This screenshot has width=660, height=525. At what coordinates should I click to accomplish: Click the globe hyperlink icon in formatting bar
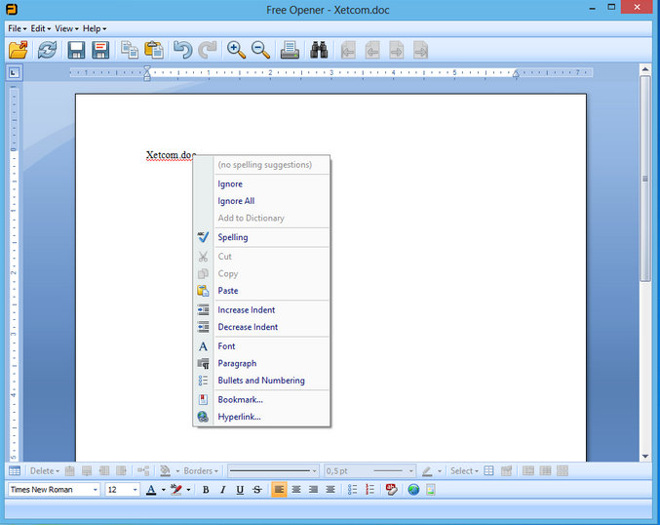[413, 490]
